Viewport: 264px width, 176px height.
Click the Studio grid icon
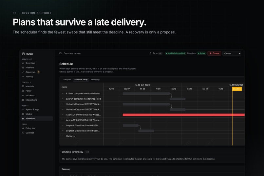pos(23,114)
